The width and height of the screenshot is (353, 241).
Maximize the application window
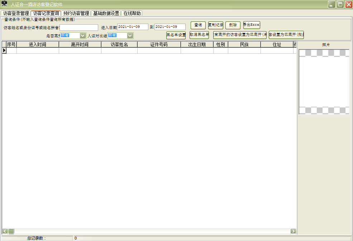point(340,4)
